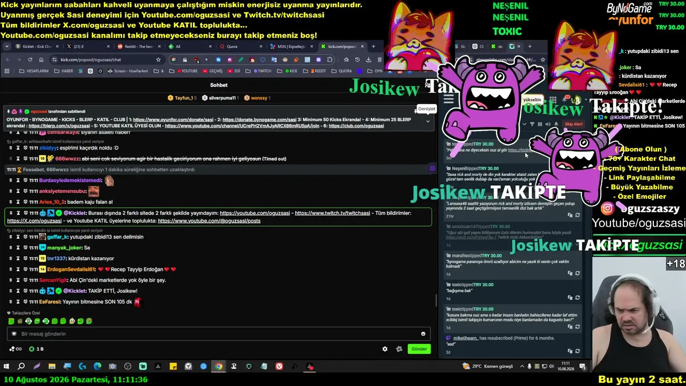The height and width of the screenshot is (386, 686).
Task: Pause the Streamlabs alert queue
Action: (x=540, y=124)
